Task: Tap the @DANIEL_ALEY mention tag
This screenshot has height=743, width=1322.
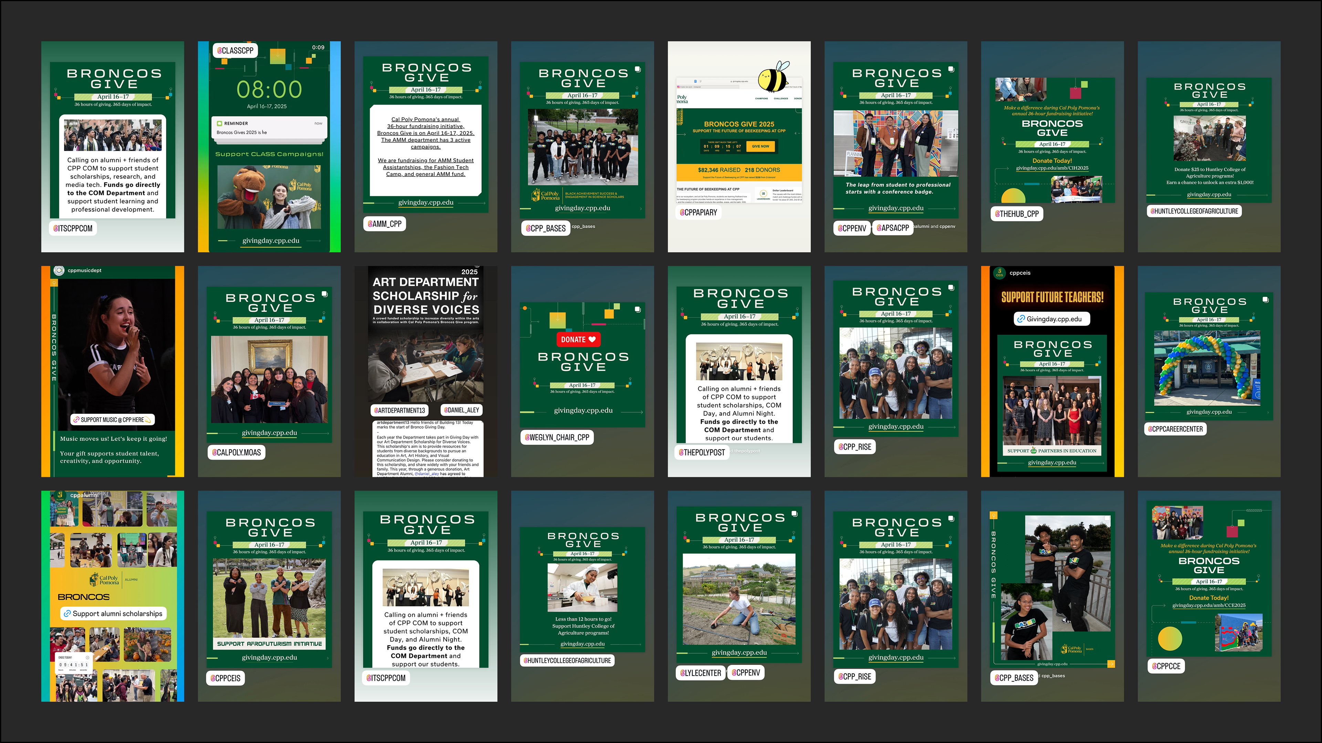Action: point(462,410)
